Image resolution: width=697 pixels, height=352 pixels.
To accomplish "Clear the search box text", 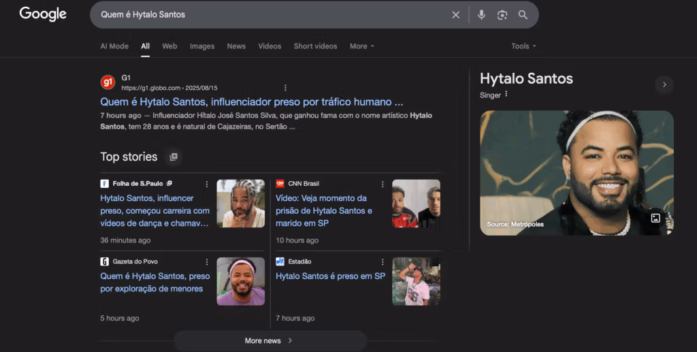I will coord(455,15).
